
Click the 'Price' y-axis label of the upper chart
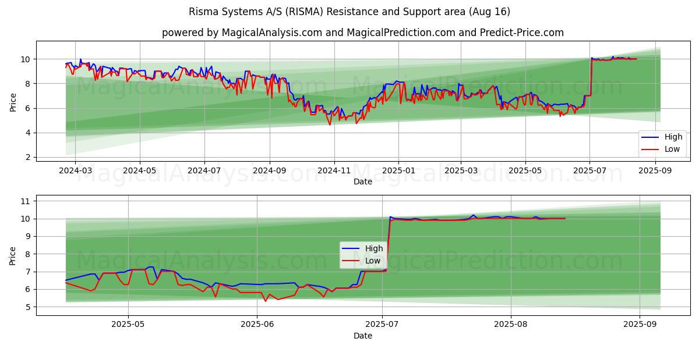[x=13, y=101]
